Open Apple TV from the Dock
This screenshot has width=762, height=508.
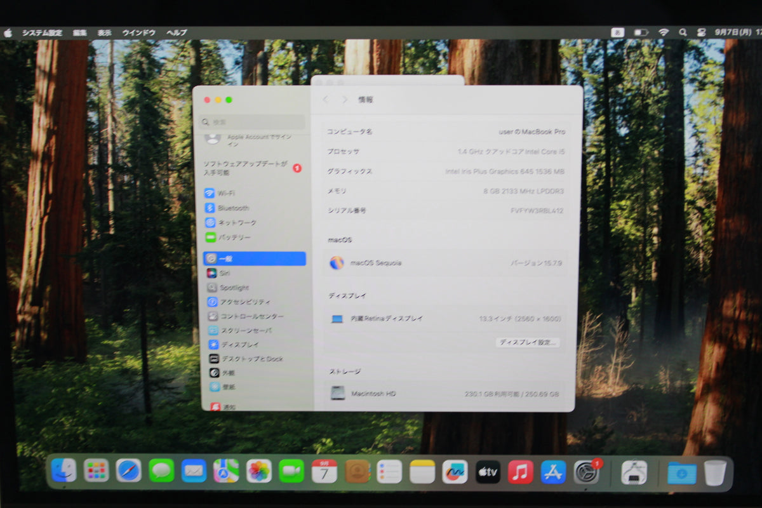pos(488,471)
